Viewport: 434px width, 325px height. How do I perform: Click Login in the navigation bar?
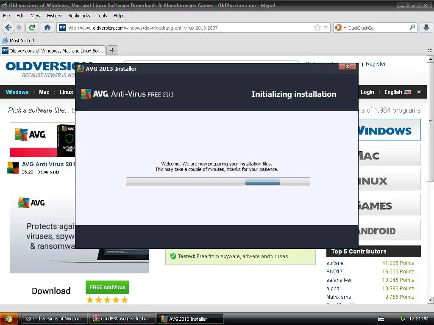(x=367, y=92)
